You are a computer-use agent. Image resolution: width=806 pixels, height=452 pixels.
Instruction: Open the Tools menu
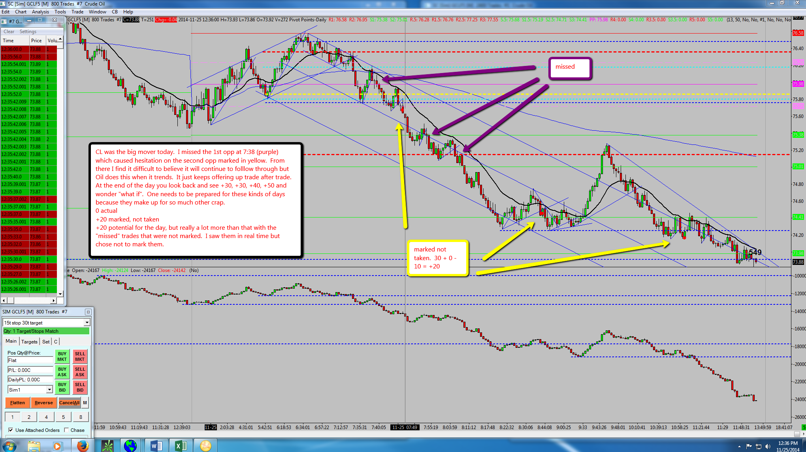pyautogui.click(x=60, y=12)
